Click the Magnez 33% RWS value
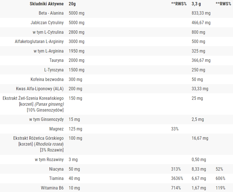This screenshot has height=192, width=233. pos(175,129)
